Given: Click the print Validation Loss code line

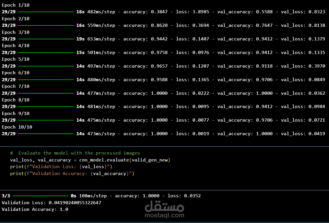Looking at the screenshot, I should coord(61,167).
